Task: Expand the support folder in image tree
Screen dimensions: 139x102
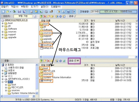Action: 3,35
